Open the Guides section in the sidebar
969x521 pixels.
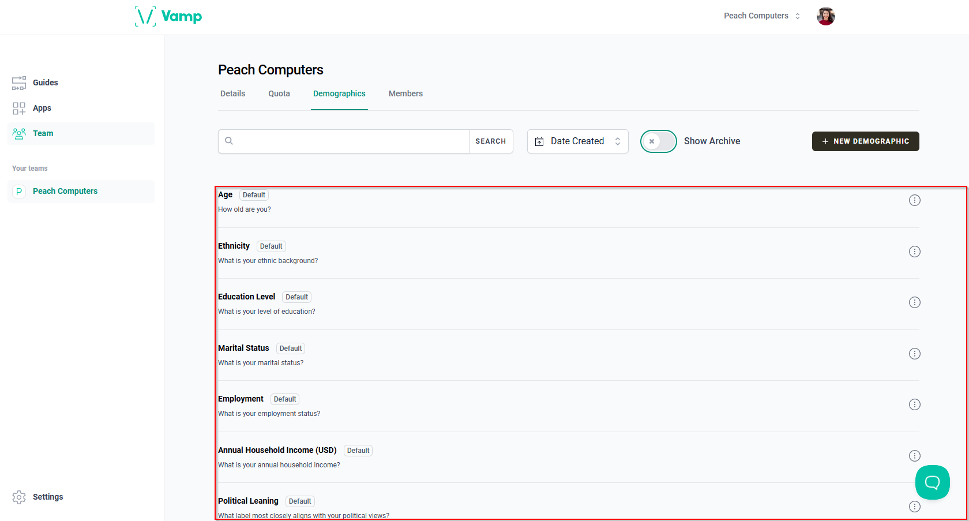tap(45, 83)
